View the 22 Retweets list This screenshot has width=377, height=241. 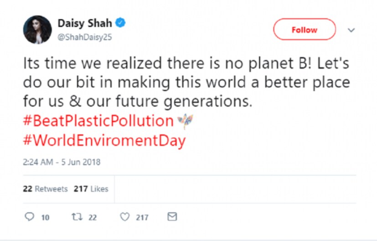tap(45, 189)
